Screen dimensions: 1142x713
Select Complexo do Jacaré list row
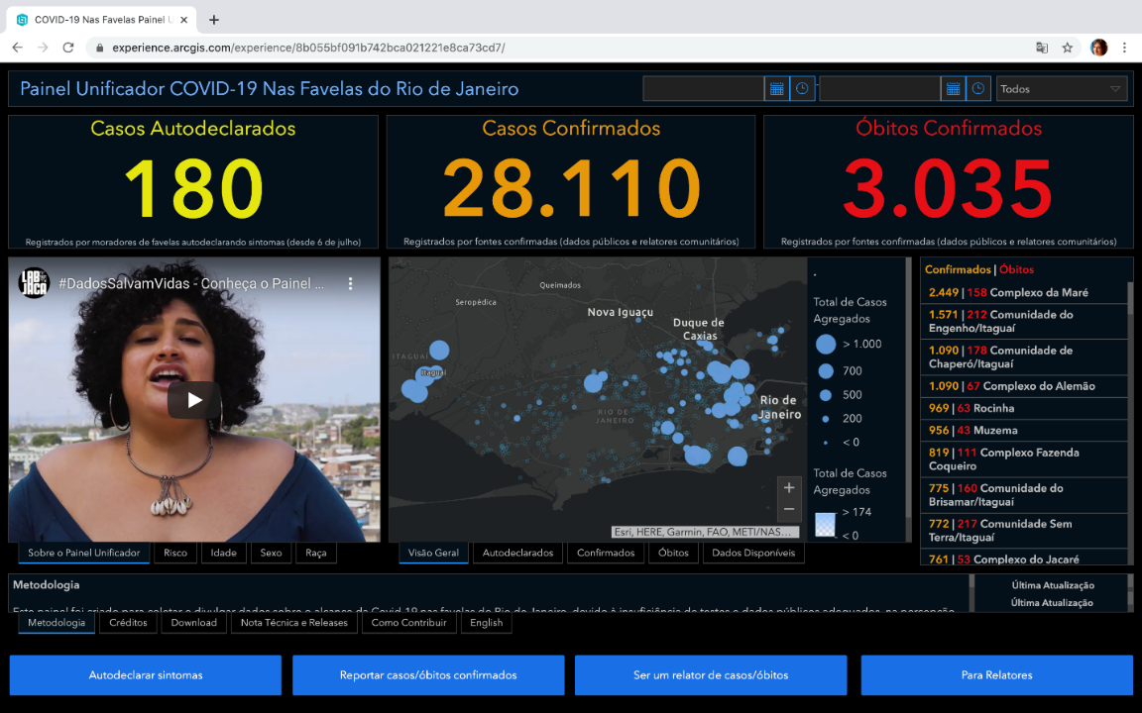point(1024,559)
